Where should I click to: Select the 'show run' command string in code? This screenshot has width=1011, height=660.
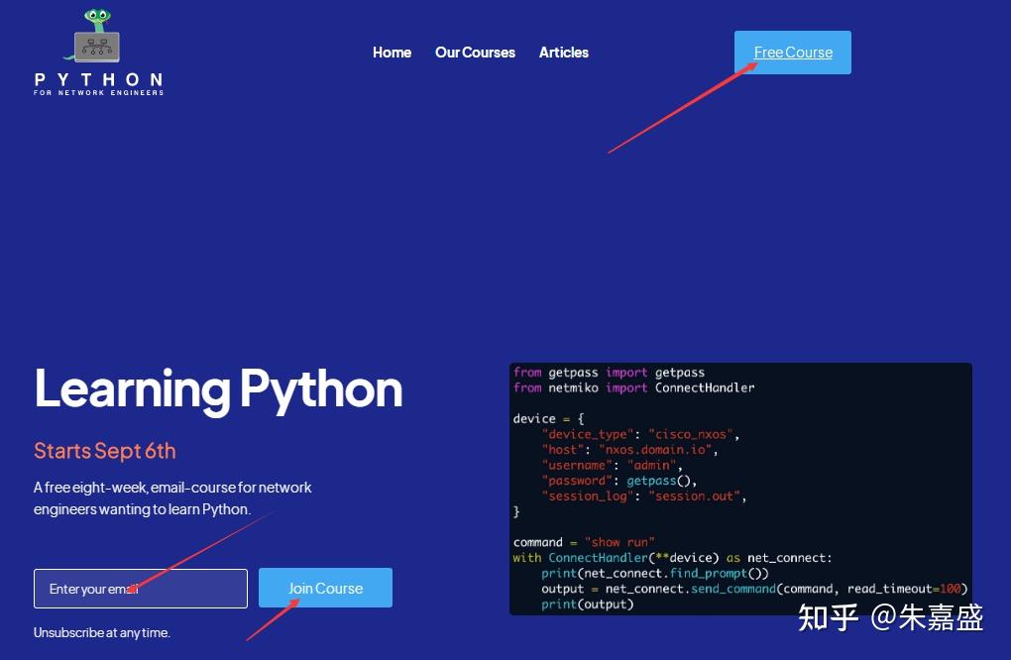619,541
